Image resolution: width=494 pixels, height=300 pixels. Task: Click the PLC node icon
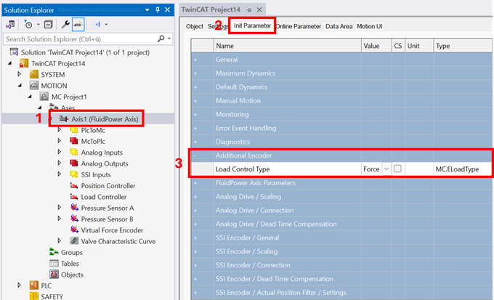pyautogui.click(x=33, y=285)
